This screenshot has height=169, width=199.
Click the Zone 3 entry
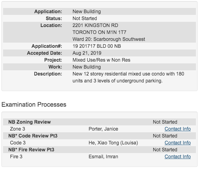pyautogui.click(x=18, y=129)
